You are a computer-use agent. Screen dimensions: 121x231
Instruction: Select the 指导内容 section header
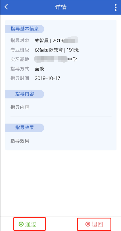[25, 94]
